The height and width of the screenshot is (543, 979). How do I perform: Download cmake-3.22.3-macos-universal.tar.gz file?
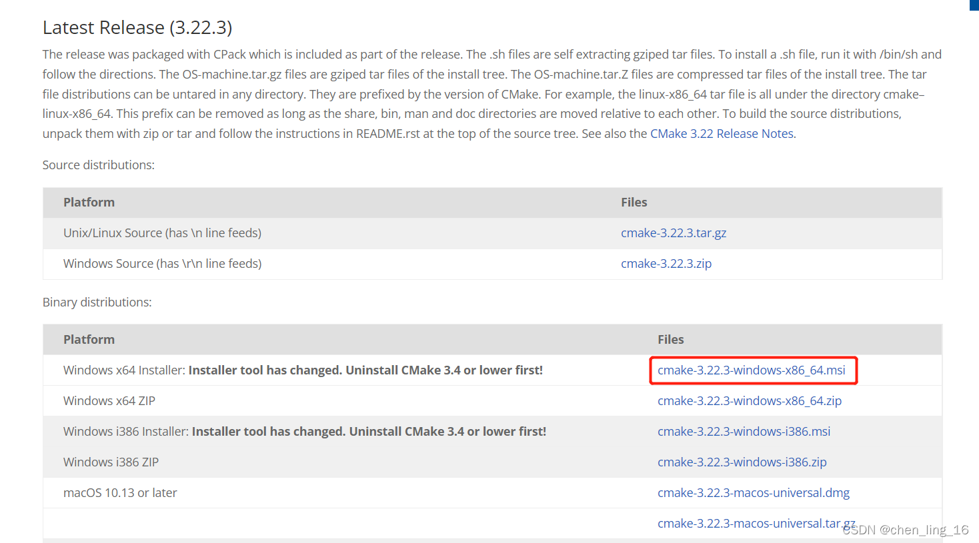(756, 524)
